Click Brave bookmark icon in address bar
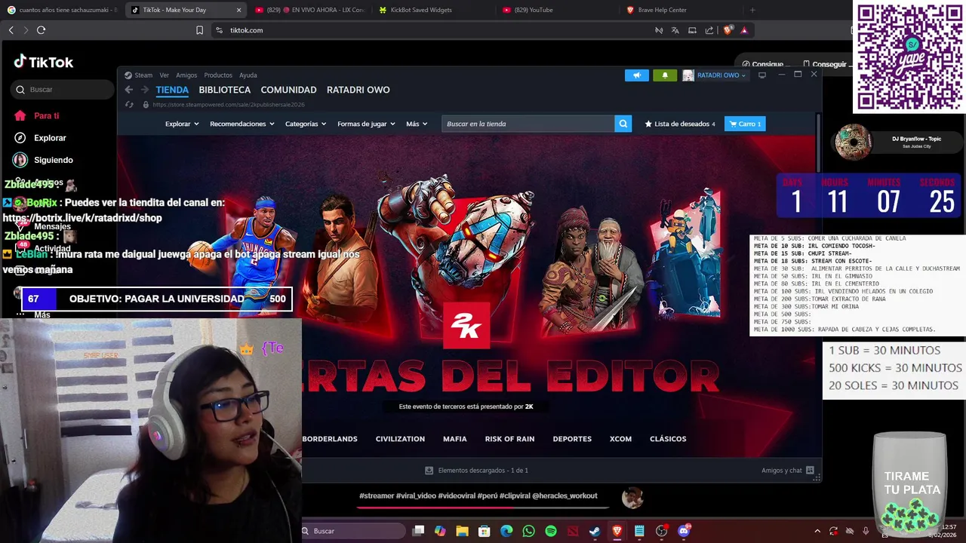Viewport: 966px width, 543px height. 199,30
